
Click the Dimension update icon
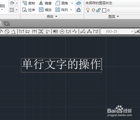pos(96,31)
